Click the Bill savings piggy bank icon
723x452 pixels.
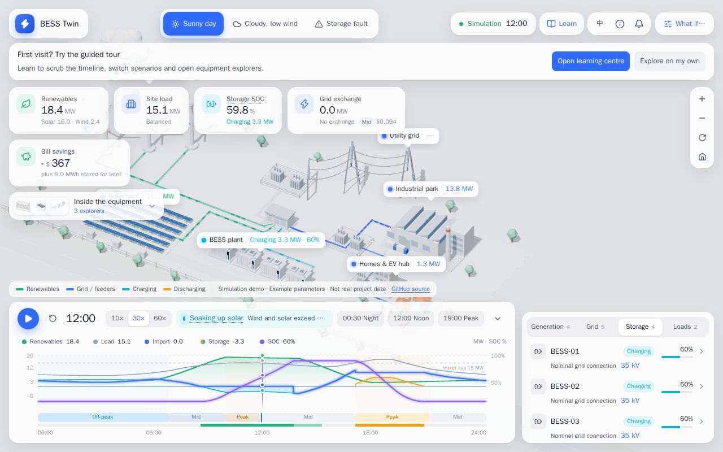tap(26, 157)
